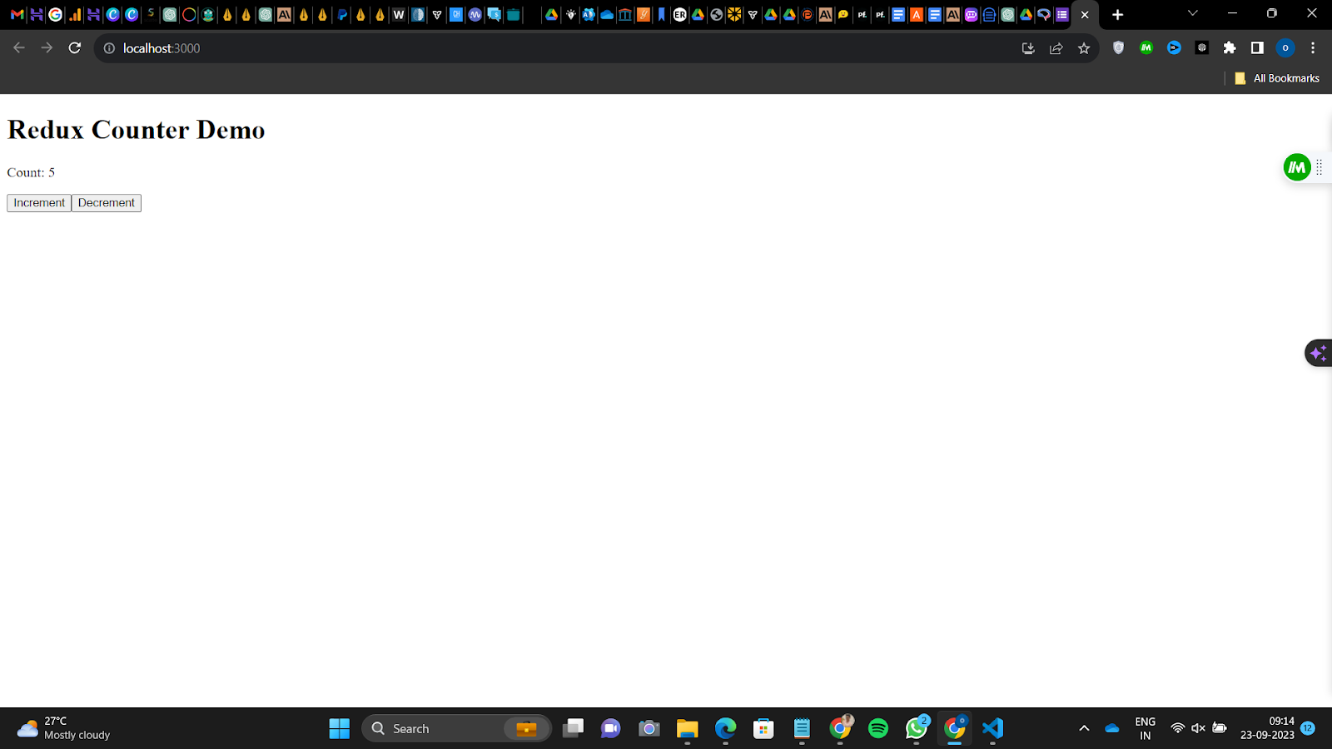1332x749 pixels.
Task: Switch to the orange bar-chart tab
Action: pyautogui.click(x=75, y=15)
